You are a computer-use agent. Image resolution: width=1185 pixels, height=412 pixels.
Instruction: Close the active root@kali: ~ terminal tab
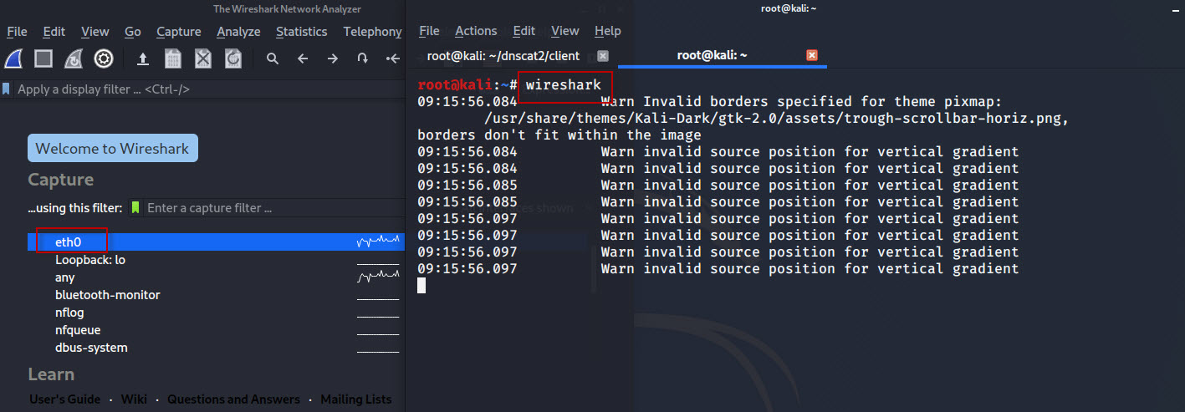(811, 55)
